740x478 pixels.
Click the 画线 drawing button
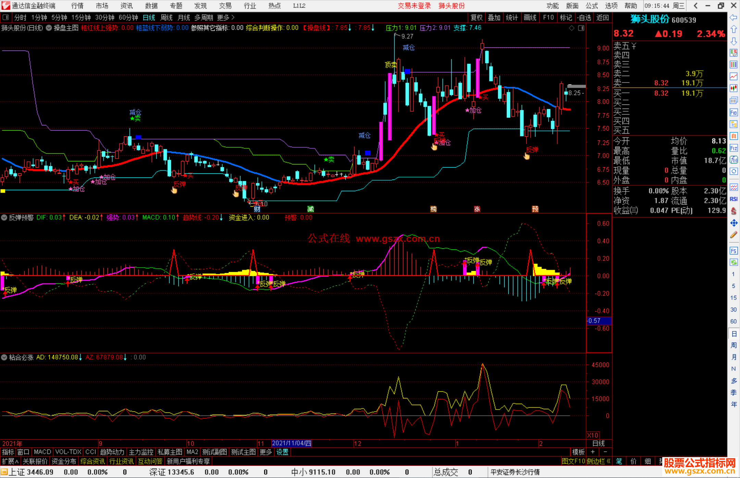[530, 17]
